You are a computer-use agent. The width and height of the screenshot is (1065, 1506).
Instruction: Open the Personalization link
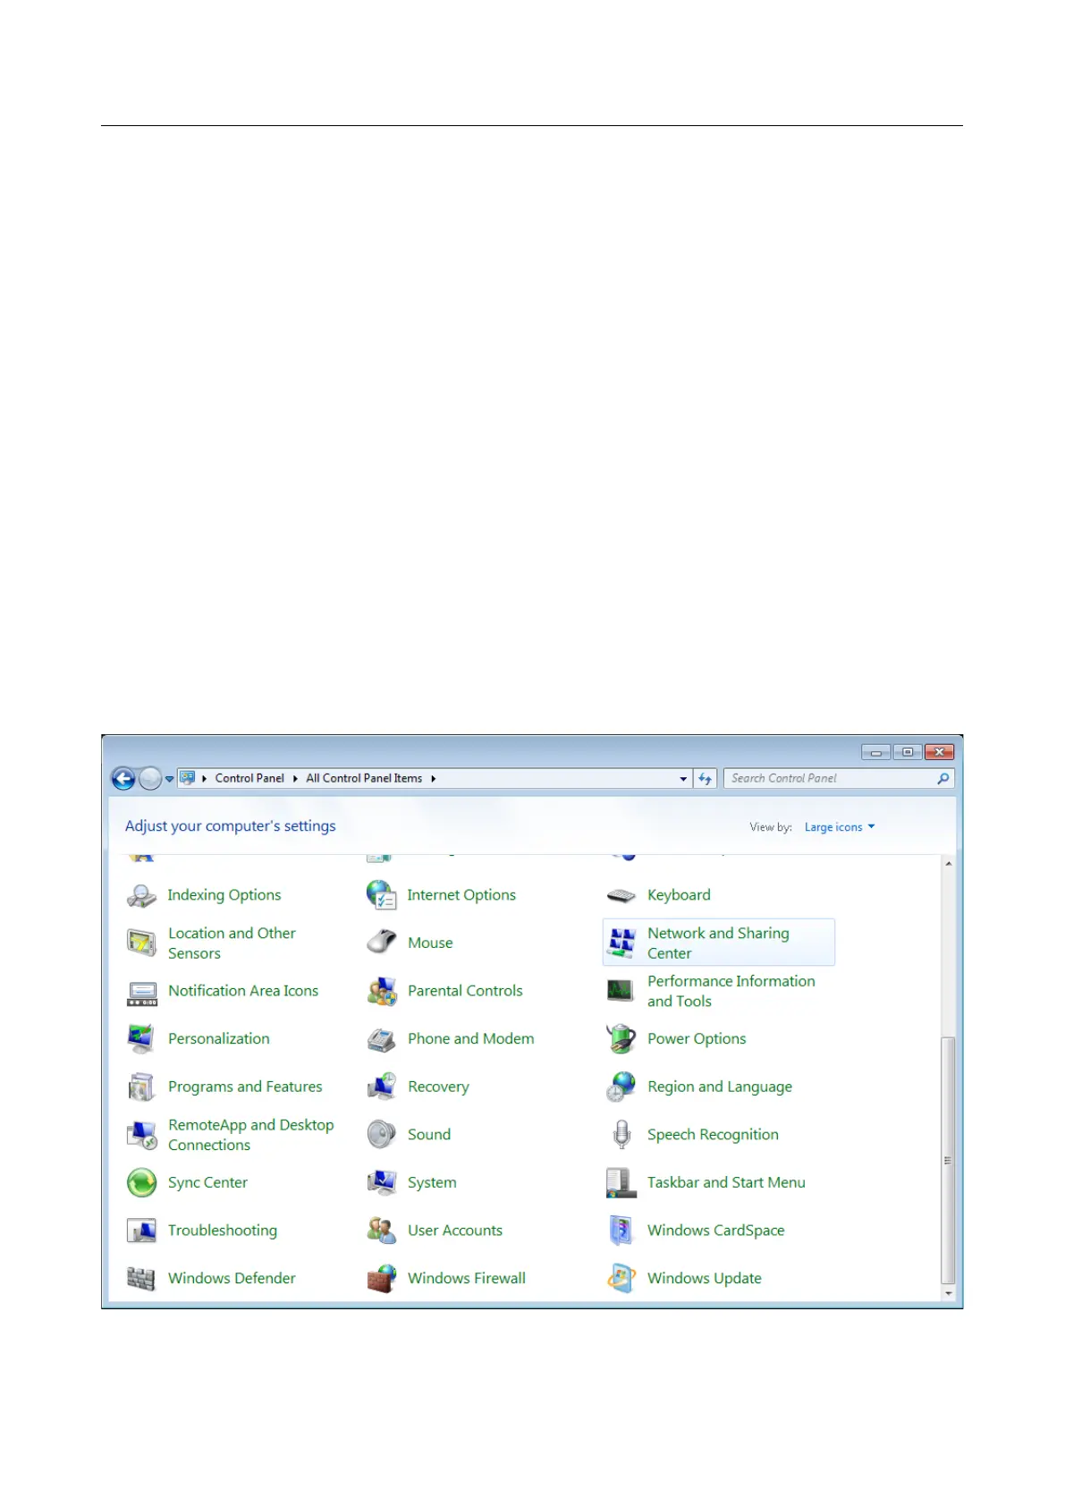click(219, 1038)
